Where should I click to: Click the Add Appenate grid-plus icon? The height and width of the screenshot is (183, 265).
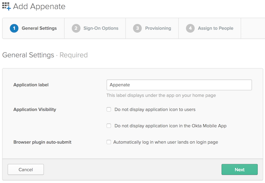6,6
